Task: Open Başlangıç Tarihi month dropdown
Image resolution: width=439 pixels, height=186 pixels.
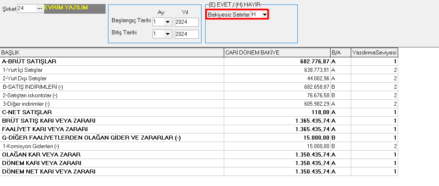Action: [x=168, y=22]
